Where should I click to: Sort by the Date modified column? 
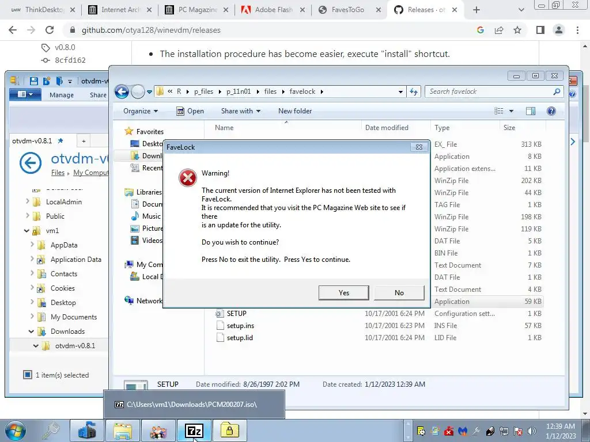tap(387, 128)
